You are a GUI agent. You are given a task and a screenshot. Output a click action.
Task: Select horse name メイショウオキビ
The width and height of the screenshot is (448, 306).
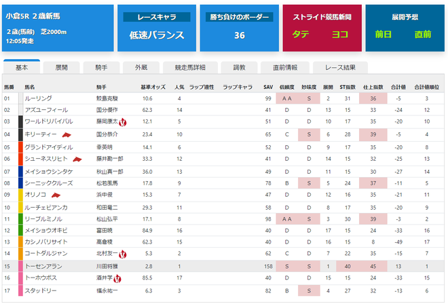[x=46, y=231]
